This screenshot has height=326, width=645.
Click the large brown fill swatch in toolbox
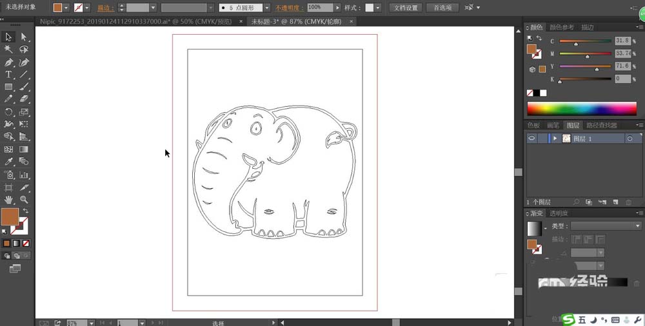[10, 216]
